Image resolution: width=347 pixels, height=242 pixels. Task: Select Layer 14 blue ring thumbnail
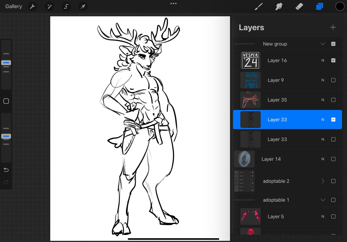[244, 159]
